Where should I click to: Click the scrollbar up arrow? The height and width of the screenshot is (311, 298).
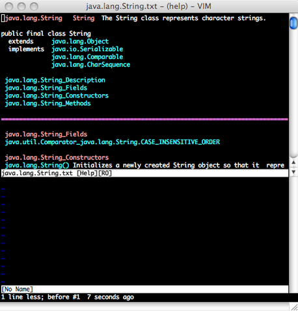tap(293, 162)
